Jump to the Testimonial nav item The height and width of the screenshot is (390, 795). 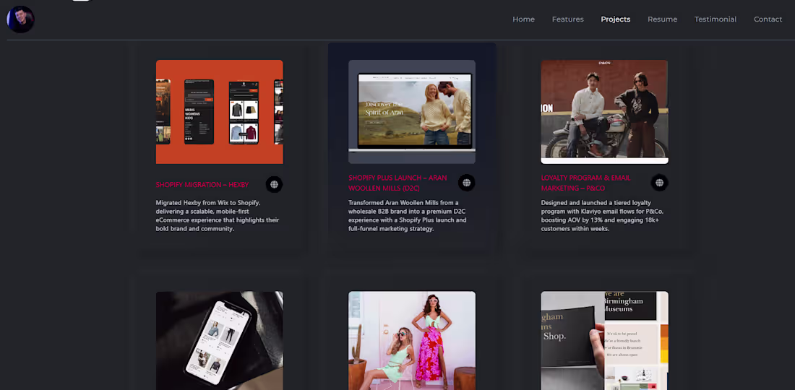click(715, 19)
